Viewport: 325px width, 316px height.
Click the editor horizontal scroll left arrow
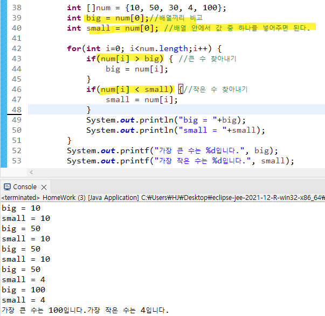tap(31, 172)
